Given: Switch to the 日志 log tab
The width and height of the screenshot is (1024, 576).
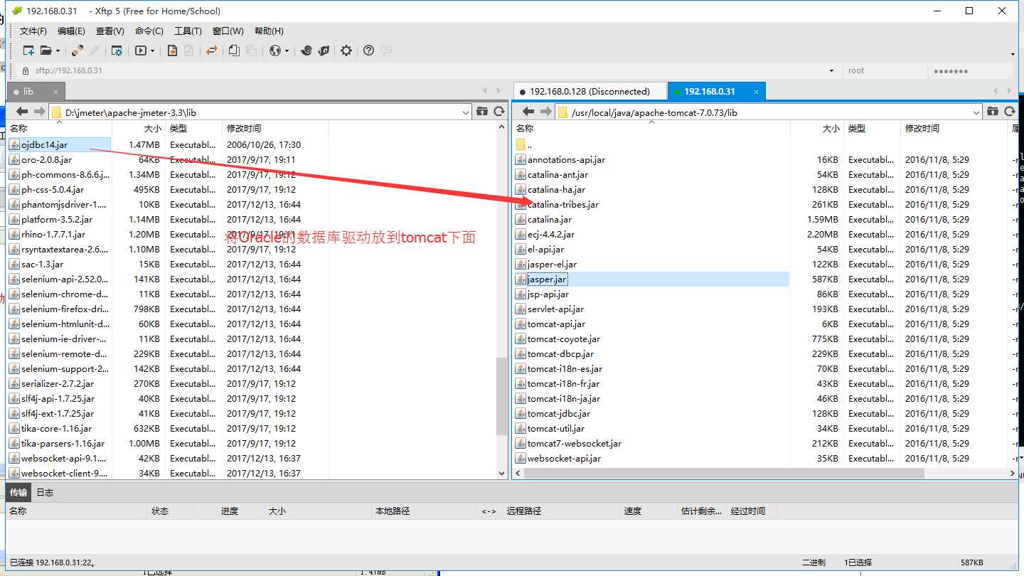Looking at the screenshot, I should click(x=45, y=492).
